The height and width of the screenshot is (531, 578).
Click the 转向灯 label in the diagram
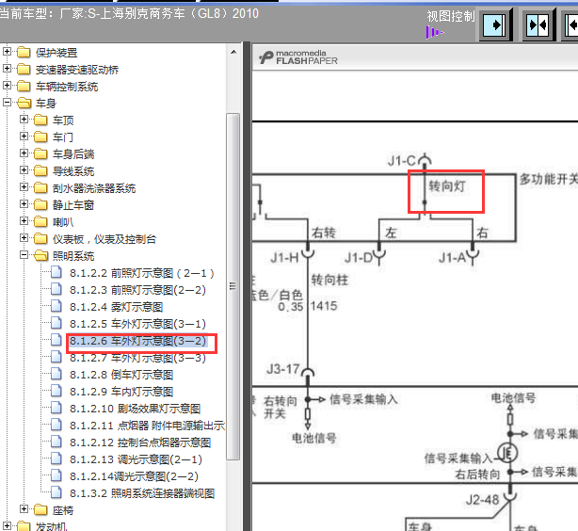tap(447, 186)
